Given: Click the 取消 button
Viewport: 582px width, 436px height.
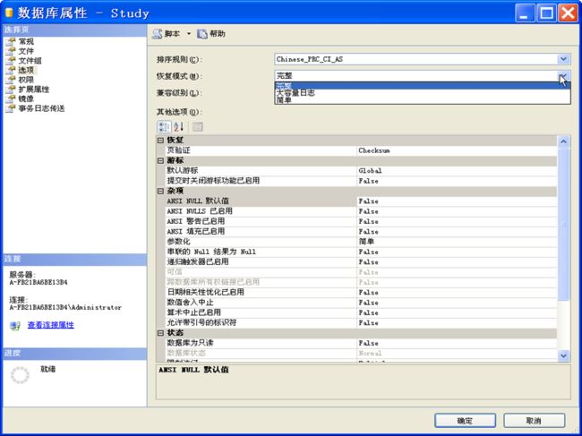Looking at the screenshot, I should pos(534,421).
